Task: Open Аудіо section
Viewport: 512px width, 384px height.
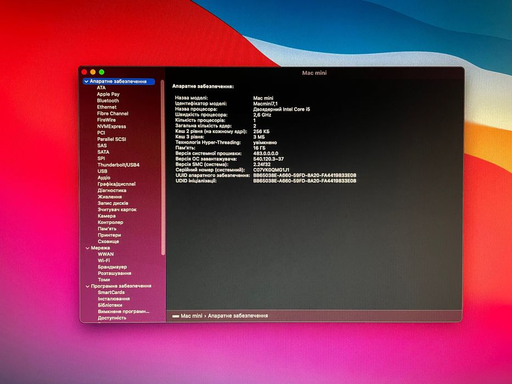Action: coord(104,178)
